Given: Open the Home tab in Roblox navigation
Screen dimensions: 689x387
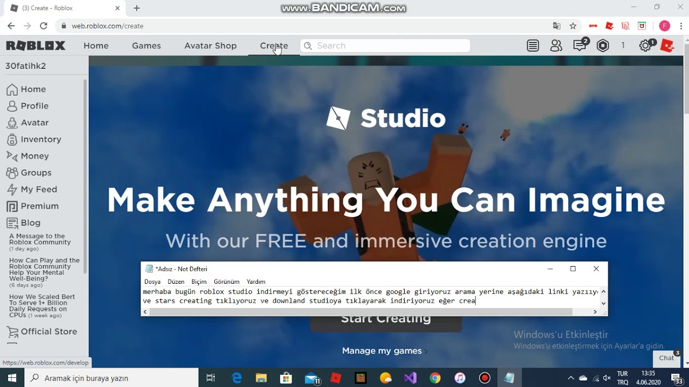Looking at the screenshot, I should [96, 46].
